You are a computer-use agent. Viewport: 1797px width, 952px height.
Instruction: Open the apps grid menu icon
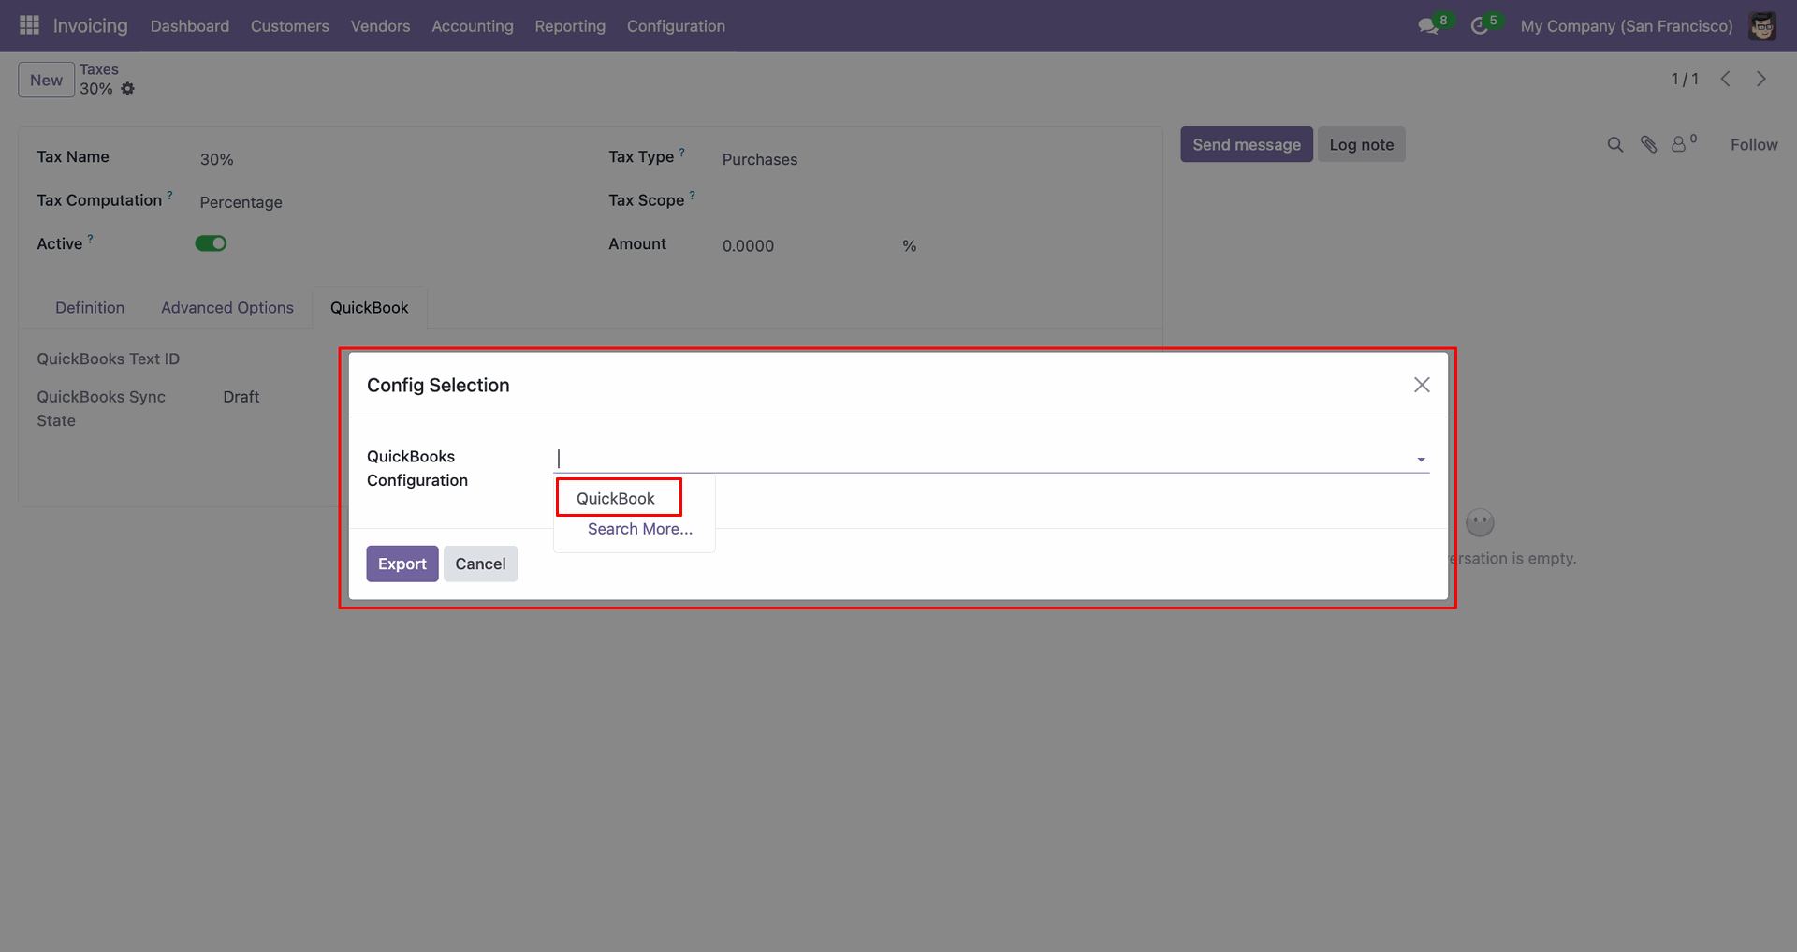click(29, 25)
